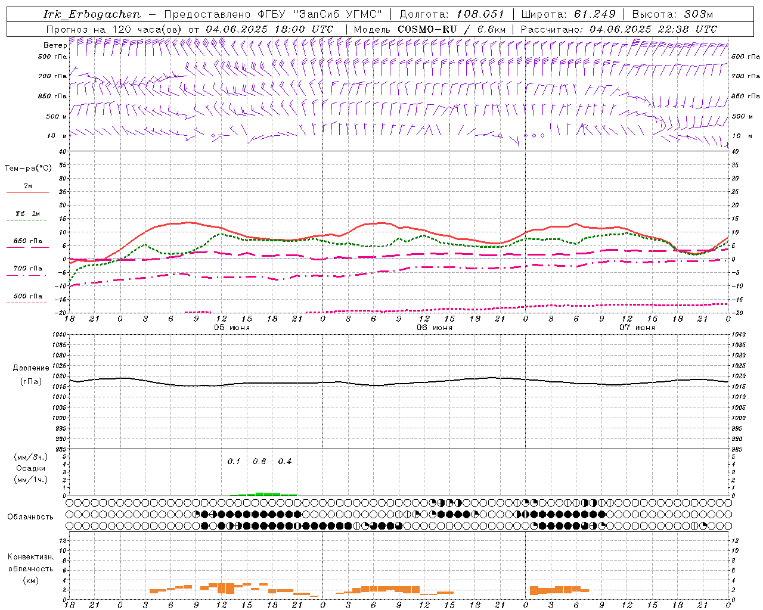Click the date label 05 июня
763x610 pixels.
(232, 328)
